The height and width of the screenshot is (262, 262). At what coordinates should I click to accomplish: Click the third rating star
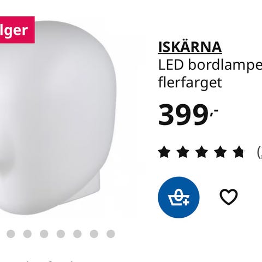[202, 152]
